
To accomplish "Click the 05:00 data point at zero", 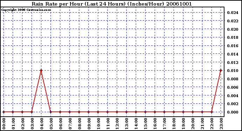I will 51,112.
